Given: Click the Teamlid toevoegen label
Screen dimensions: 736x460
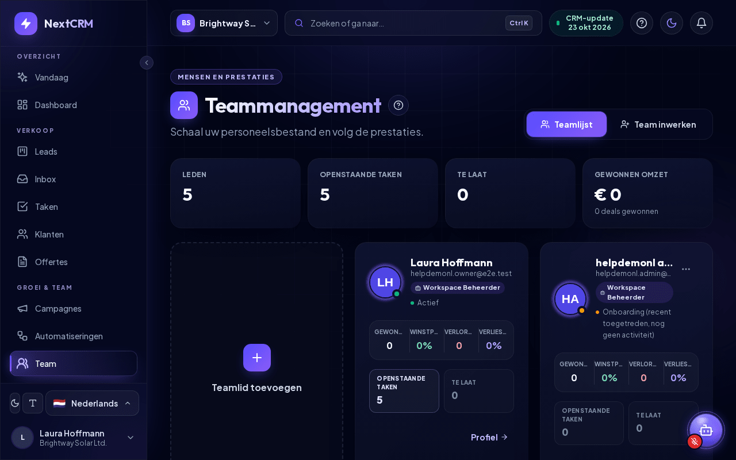Looking at the screenshot, I should tap(256, 388).
